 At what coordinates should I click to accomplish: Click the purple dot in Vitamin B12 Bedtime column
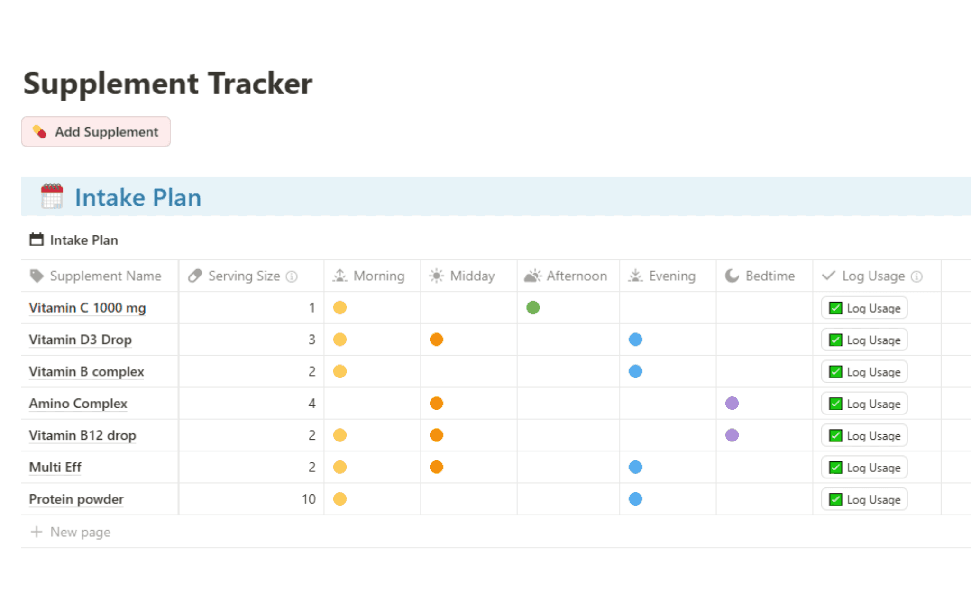731,435
